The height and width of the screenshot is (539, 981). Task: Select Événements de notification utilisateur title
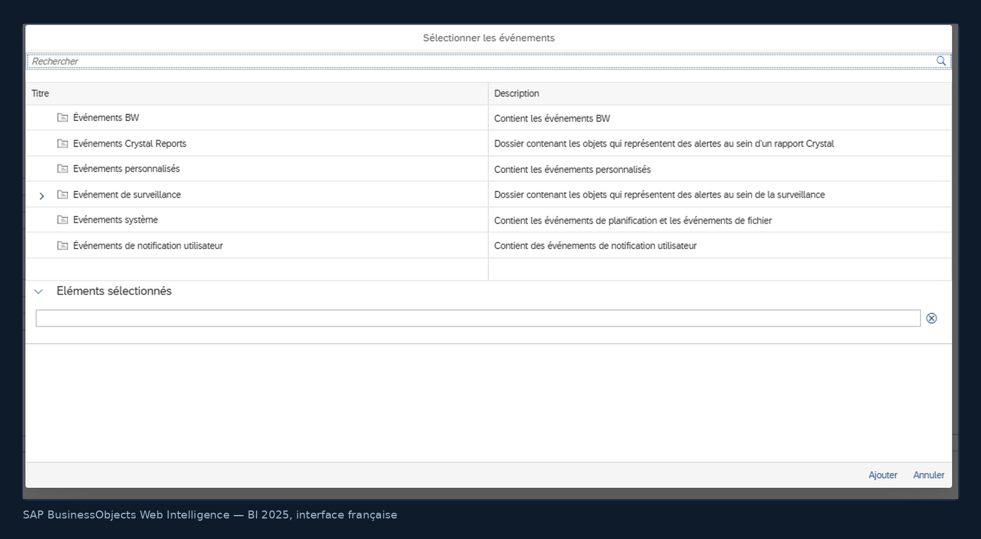tap(148, 246)
